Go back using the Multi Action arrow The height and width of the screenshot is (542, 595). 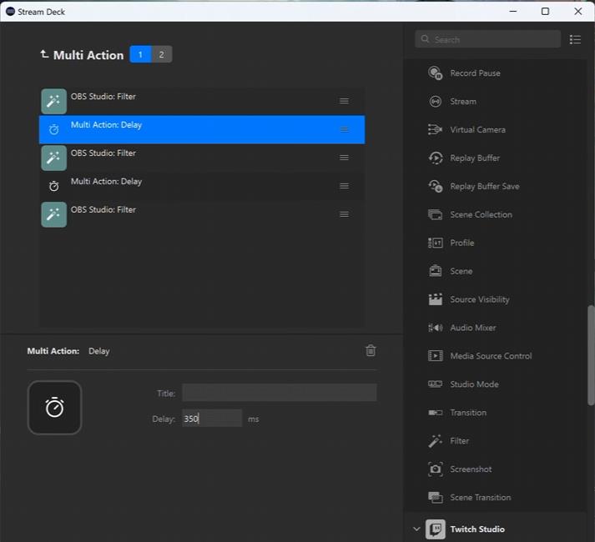pyautogui.click(x=44, y=54)
